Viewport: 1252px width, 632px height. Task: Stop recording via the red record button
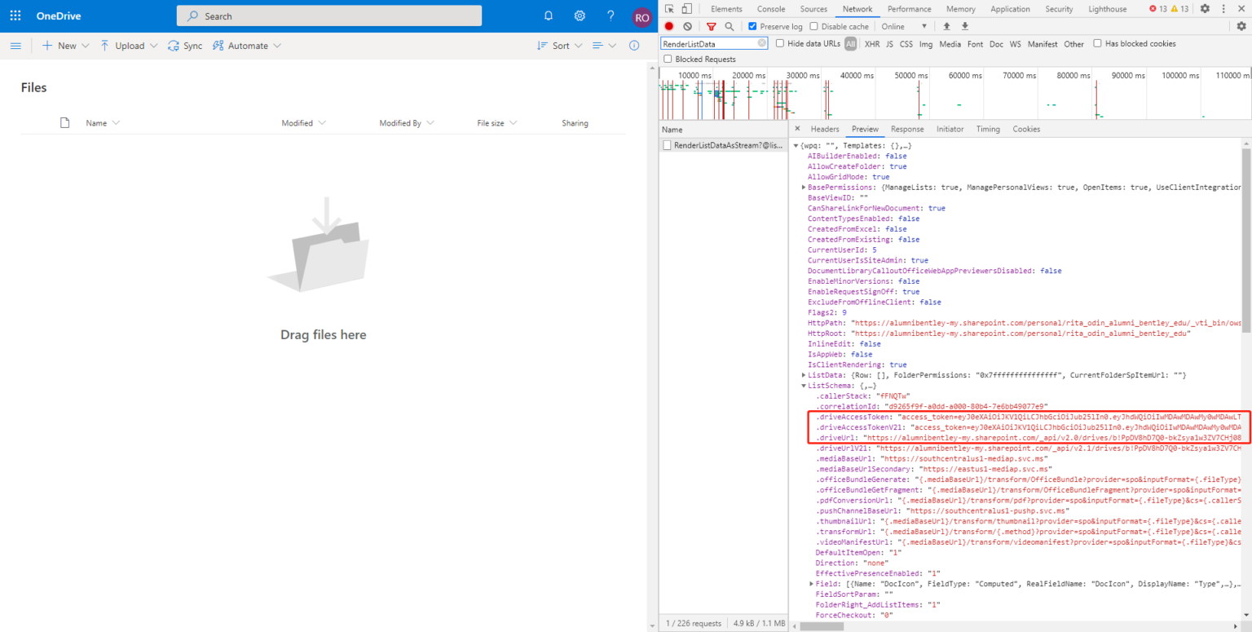click(668, 26)
